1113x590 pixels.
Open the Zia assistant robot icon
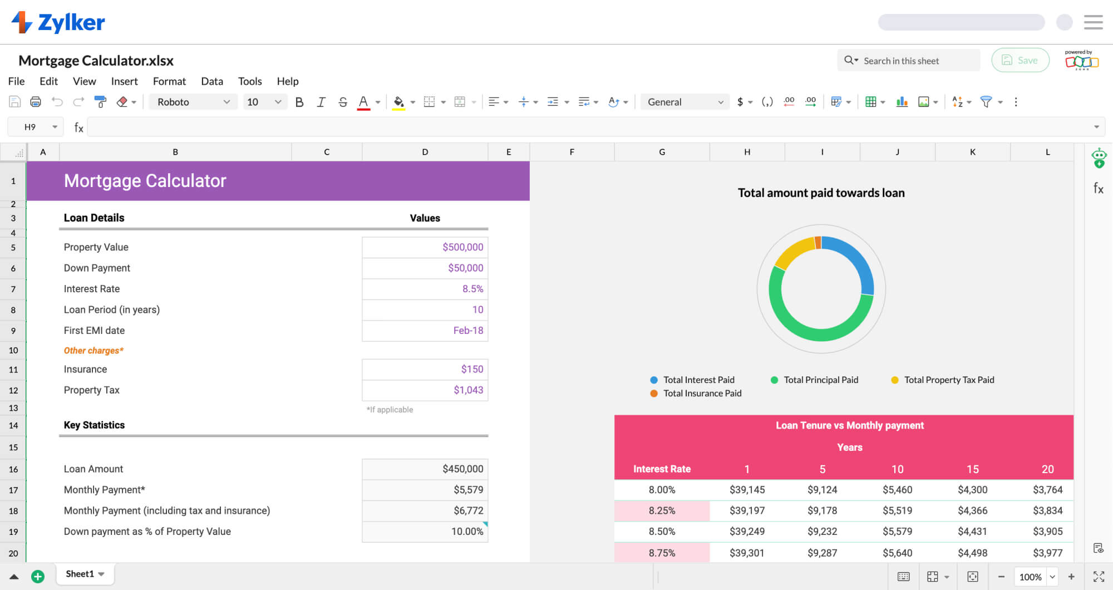pos(1099,158)
